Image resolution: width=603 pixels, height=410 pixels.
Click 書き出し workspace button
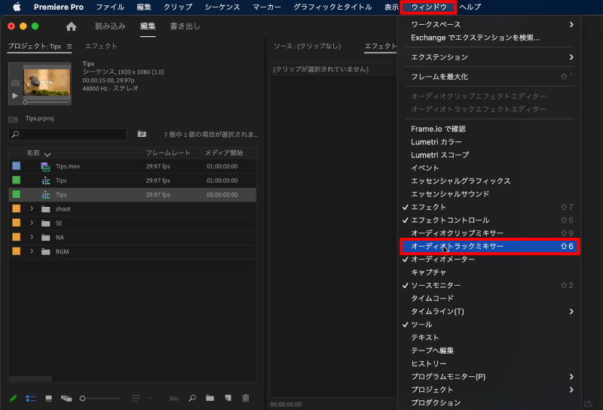(185, 26)
